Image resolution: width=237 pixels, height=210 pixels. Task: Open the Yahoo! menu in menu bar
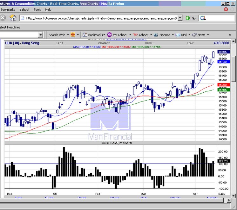tap(24, 9)
